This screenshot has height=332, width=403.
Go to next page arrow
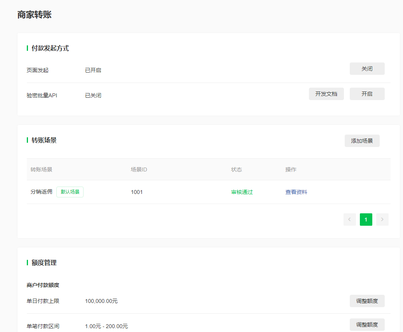click(x=382, y=220)
